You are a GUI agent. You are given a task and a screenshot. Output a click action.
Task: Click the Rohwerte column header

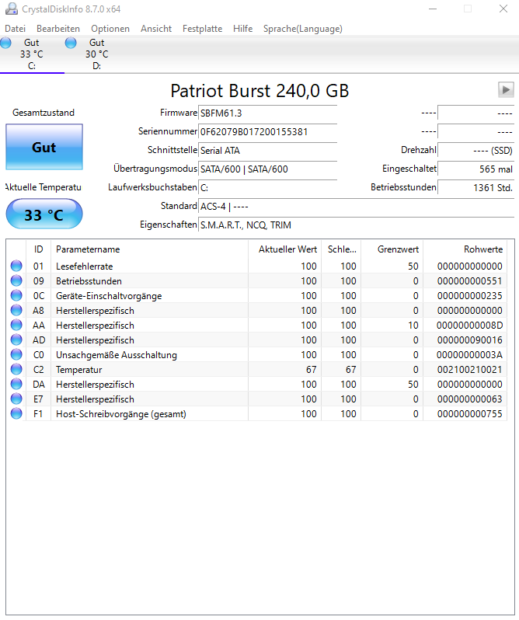pyautogui.click(x=465, y=249)
